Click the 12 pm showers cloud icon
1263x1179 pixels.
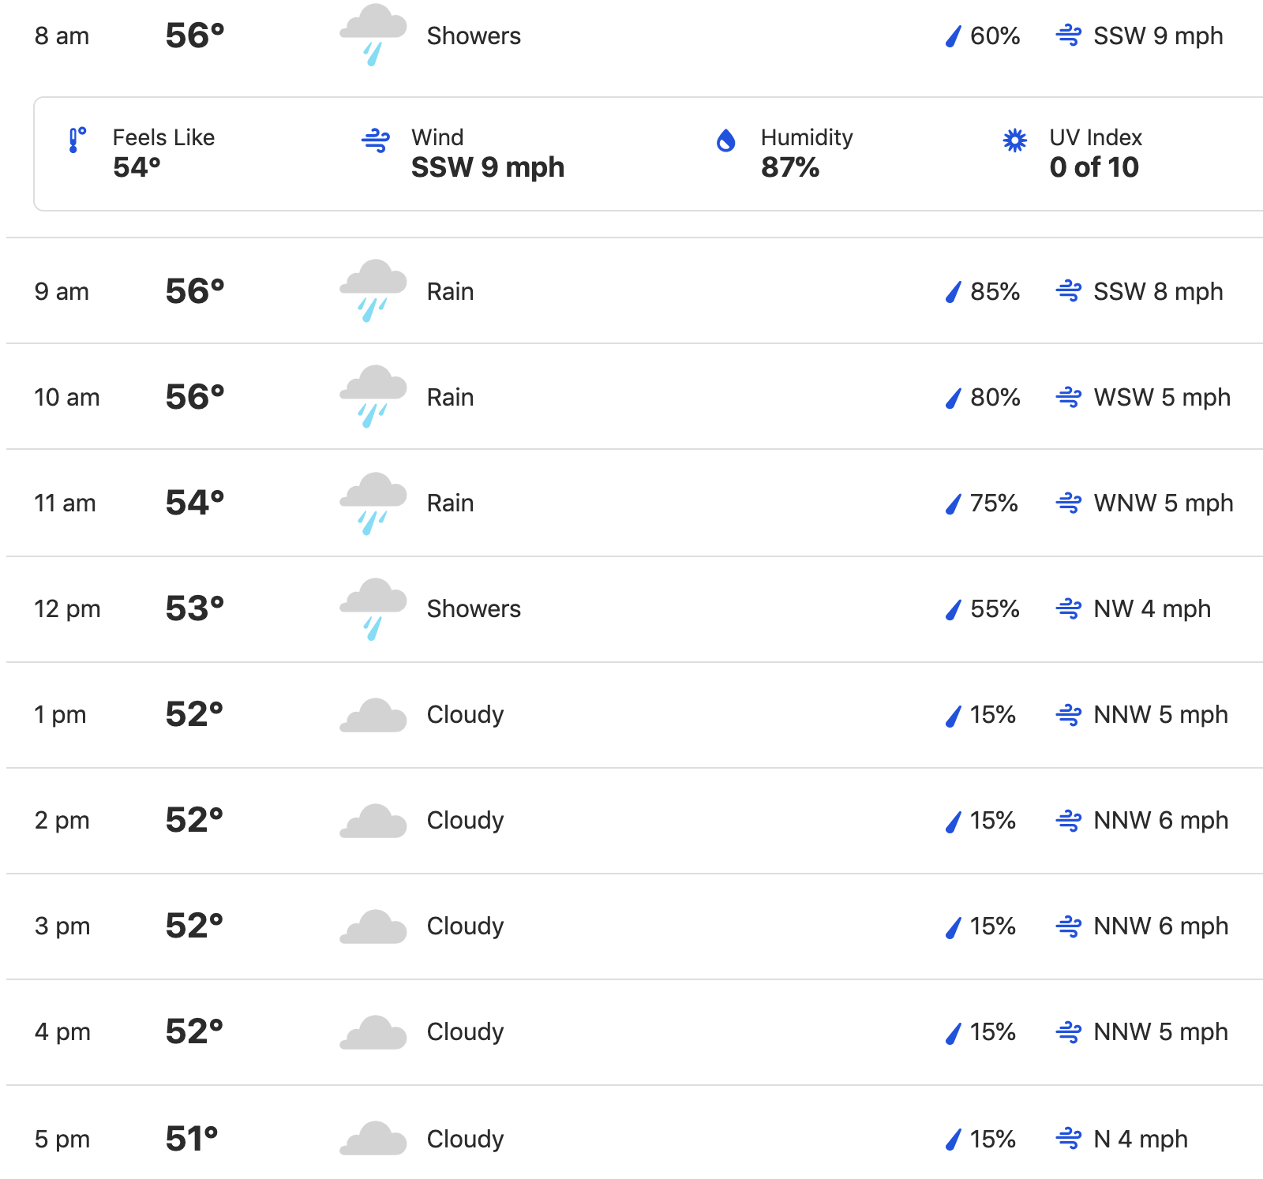(x=373, y=608)
